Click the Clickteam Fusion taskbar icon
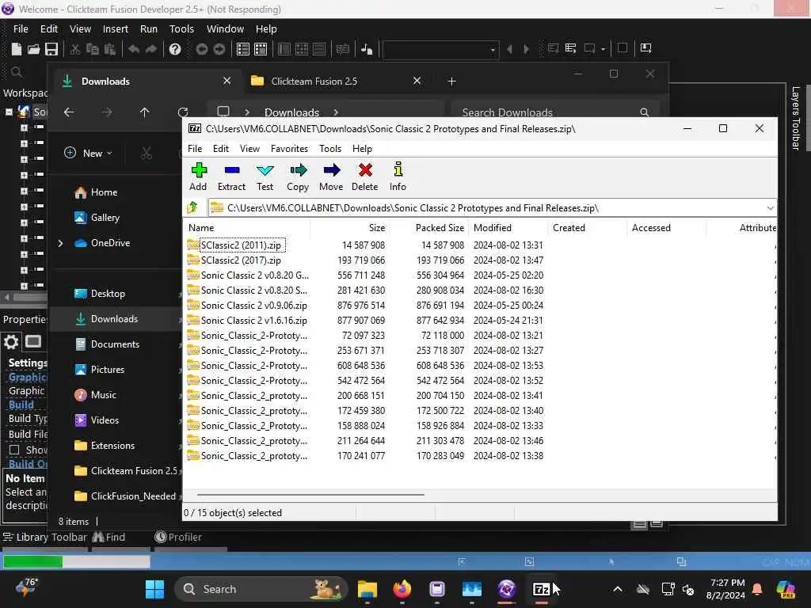 [506, 589]
